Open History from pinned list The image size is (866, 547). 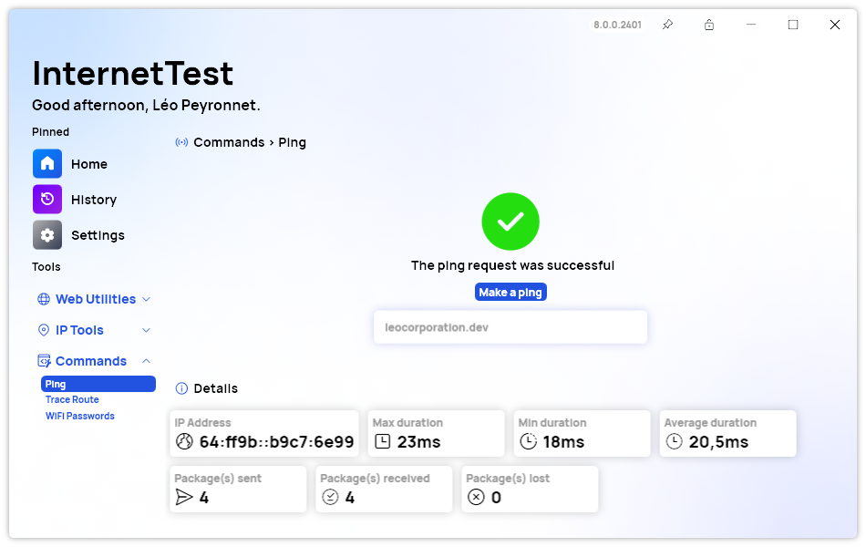[x=94, y=200]
